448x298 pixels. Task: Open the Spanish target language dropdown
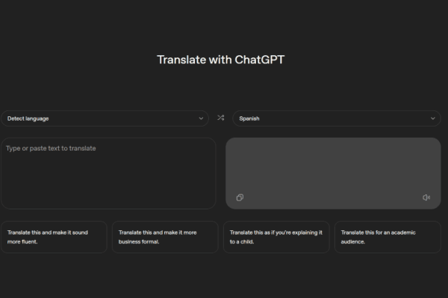click(x=336, y=118)
